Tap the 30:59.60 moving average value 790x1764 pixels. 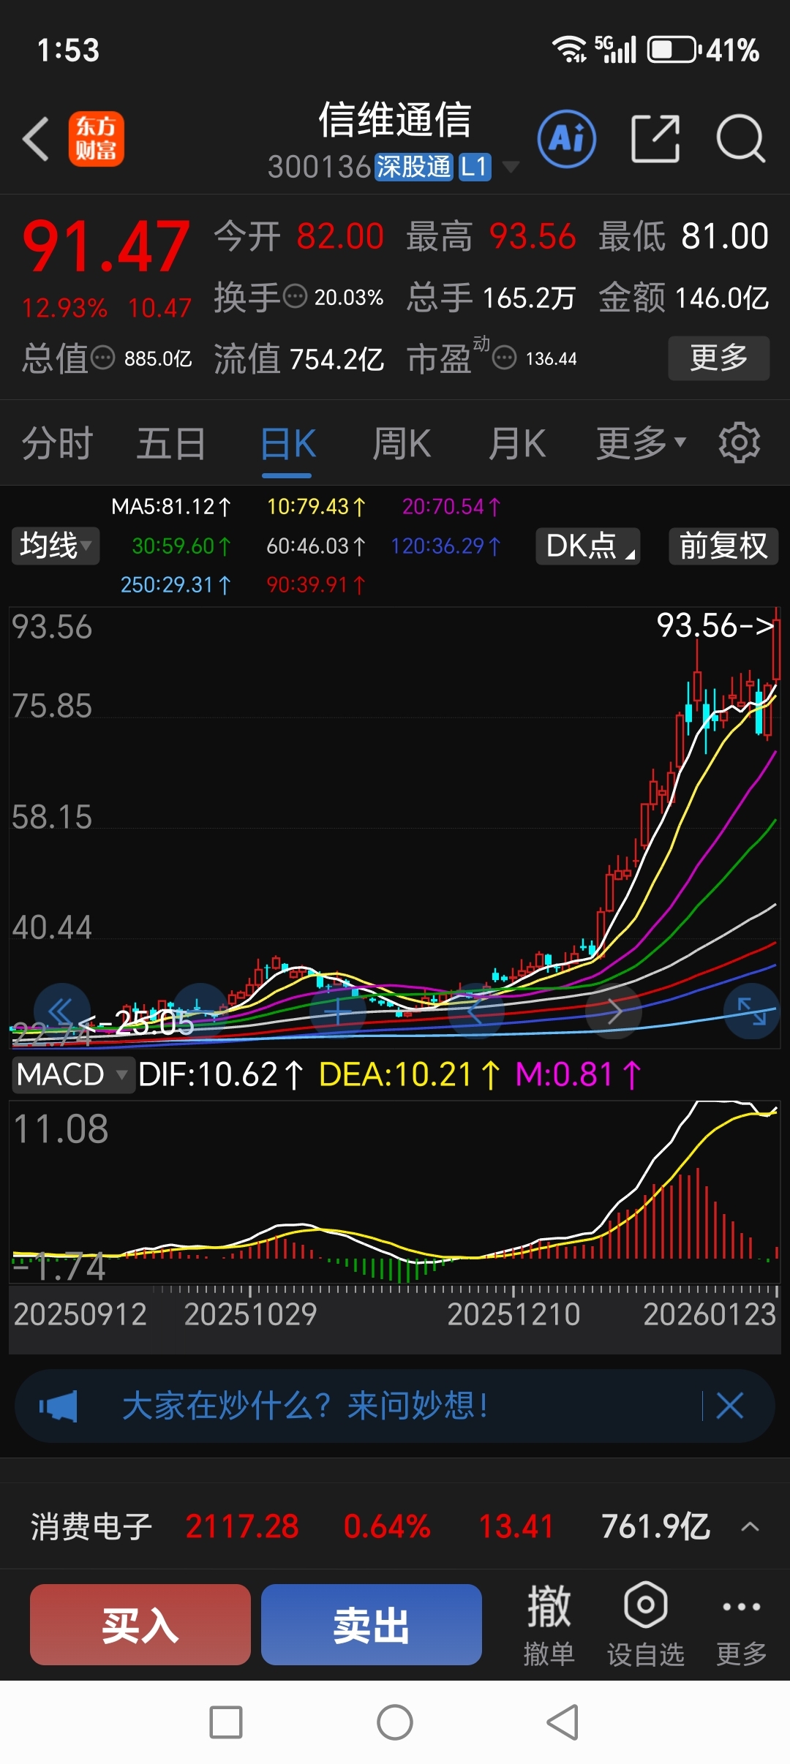pyautogui.click(x=181, y=546)
